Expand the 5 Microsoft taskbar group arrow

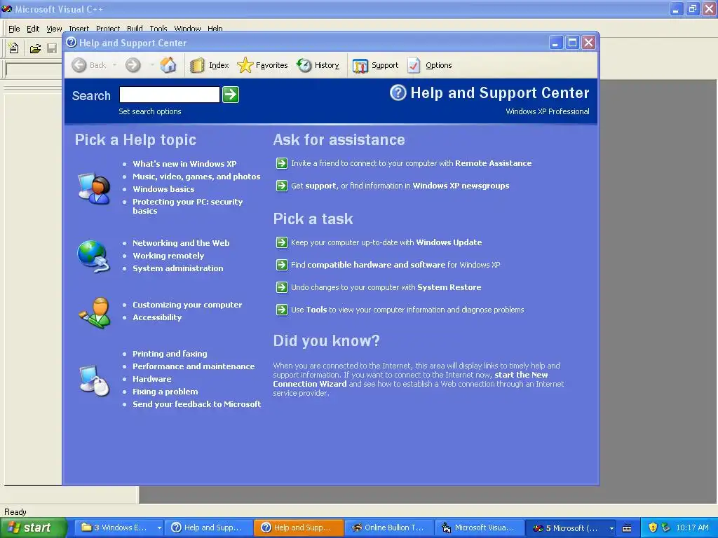pyautogui.click(x=611, y=528)
